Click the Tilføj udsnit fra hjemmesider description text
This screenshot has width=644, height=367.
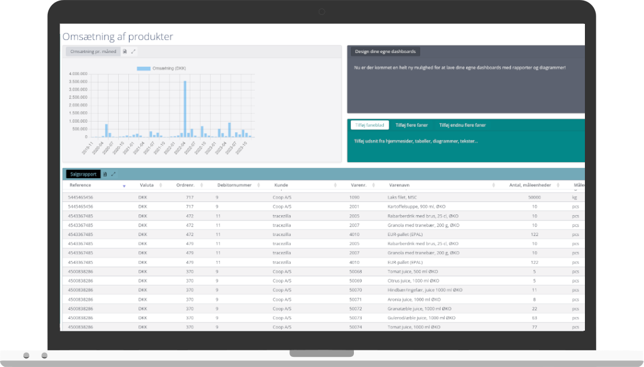pos(415,141)
